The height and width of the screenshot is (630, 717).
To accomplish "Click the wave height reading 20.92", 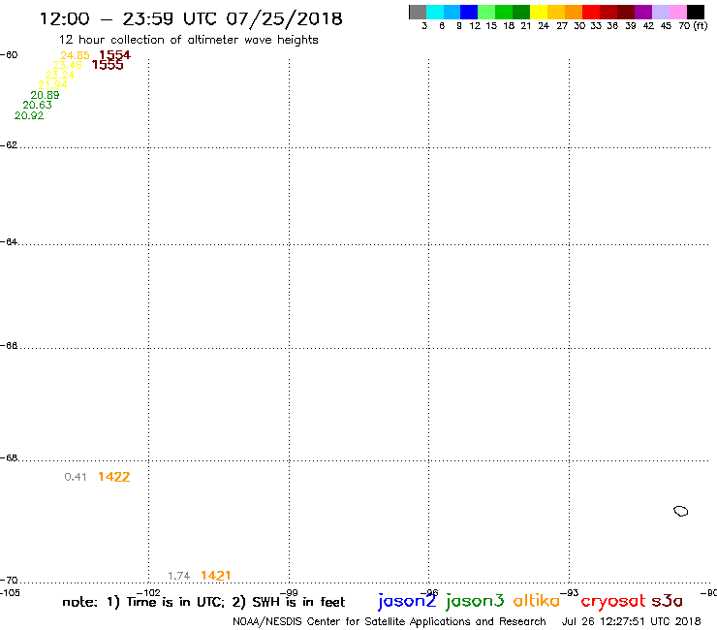I will click(29, 115).
